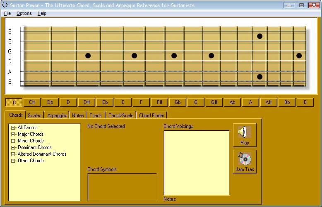Click the All Chords tree label

pyautogui.click(x=27, y=128)
